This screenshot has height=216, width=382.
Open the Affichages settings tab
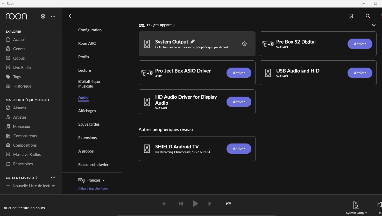[87, 111]
